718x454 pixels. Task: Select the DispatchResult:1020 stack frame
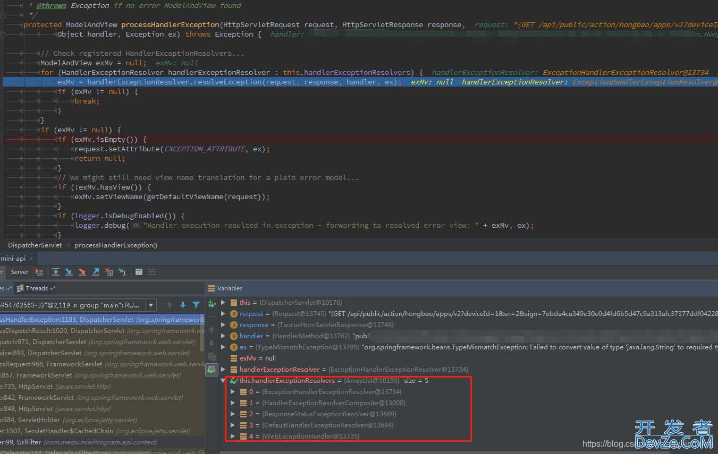(x=102, y=331)
